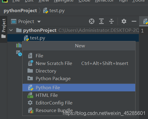The width and height of the screenshot is (148, 119).
Task: Collapse the pythonProject tree node chevron
Action: [x=11, y=30]
